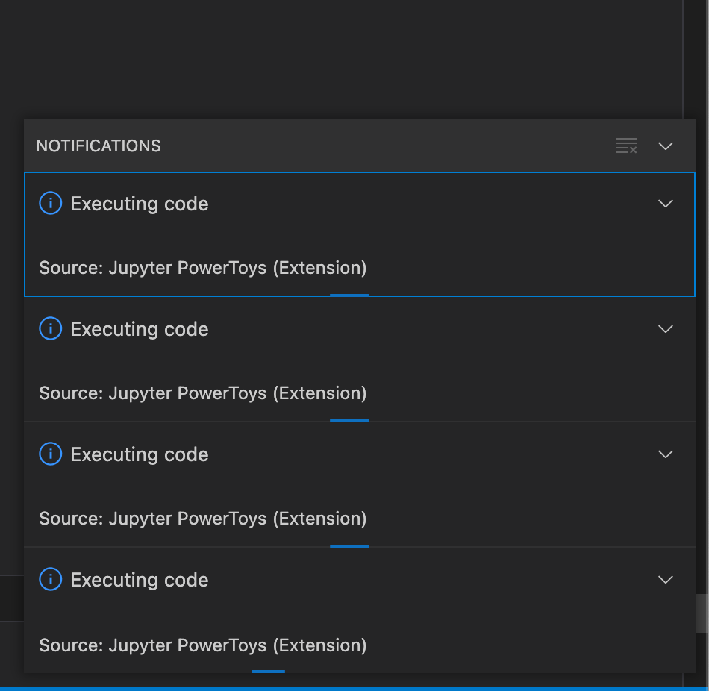
Task: Click the blue circled i beside topmost Executing code
Action: [x=50, y=203]
